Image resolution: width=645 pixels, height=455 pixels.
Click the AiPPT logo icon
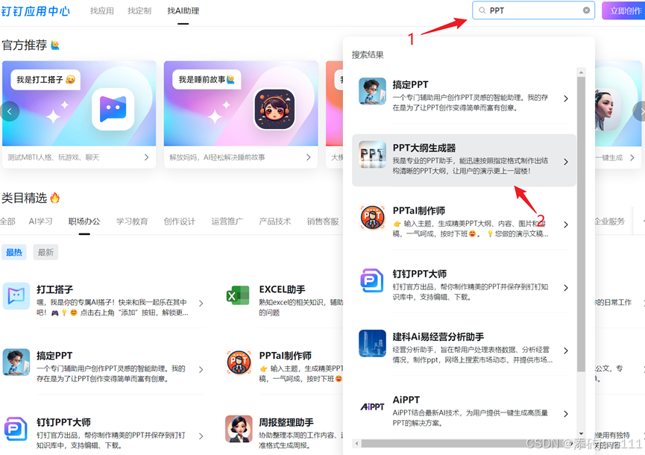(x=372, y=407)
